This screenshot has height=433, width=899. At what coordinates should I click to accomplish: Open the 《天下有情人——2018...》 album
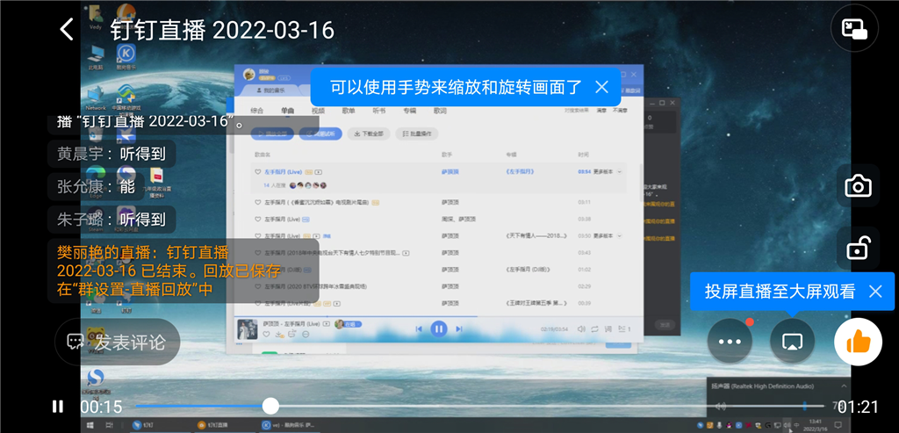(536, 235)
